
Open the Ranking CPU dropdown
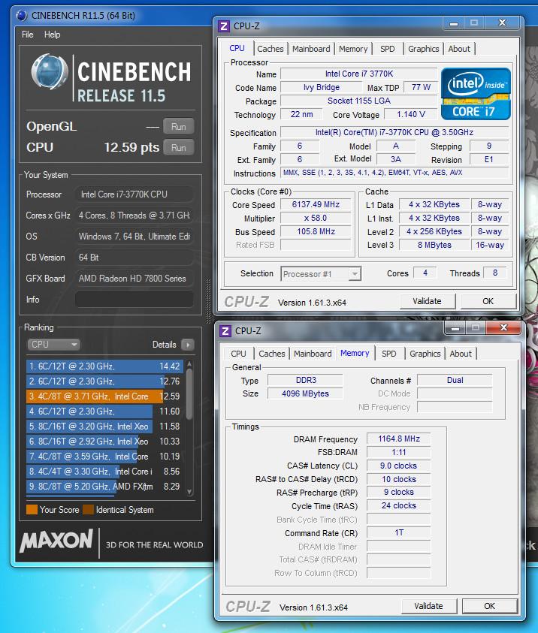(x=53, y=345)
